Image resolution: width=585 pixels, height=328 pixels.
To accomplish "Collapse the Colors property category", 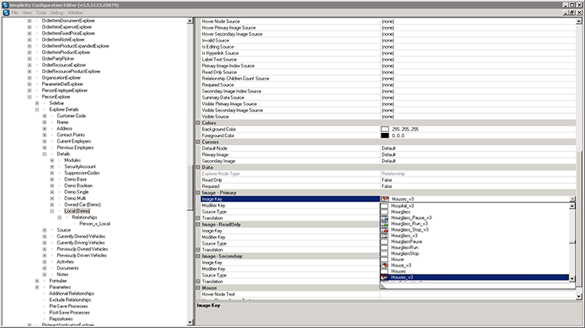I will pos(198,123).
